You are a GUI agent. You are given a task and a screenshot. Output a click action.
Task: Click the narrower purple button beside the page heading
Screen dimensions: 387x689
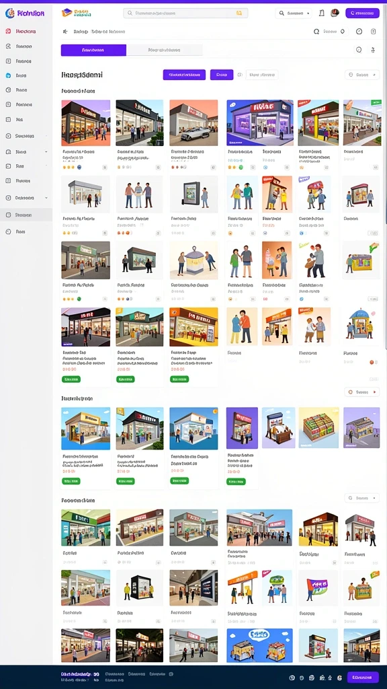click(222, 75)
